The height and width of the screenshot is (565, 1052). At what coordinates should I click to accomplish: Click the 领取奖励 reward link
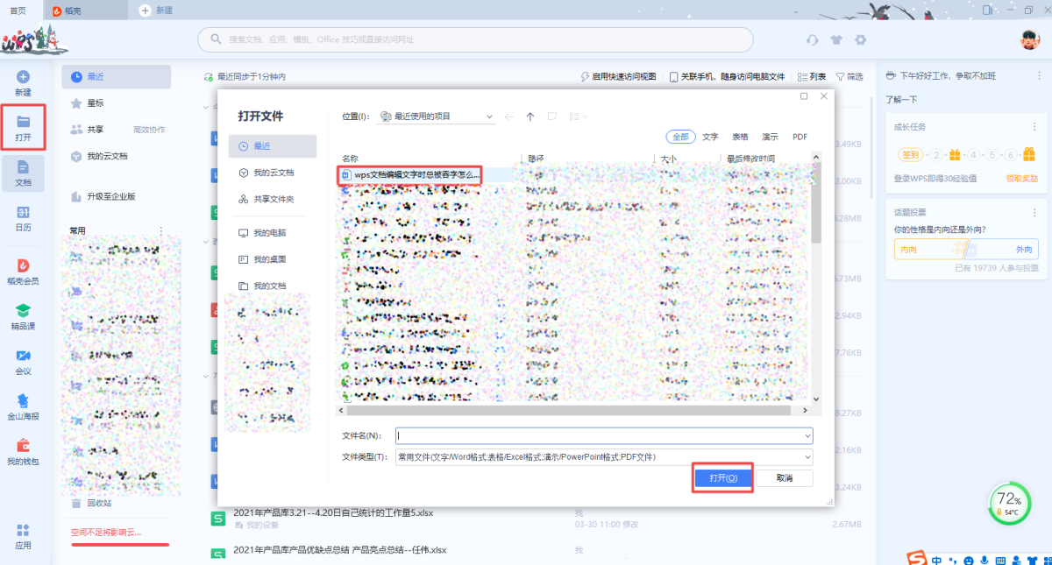tap(1021, 178)
